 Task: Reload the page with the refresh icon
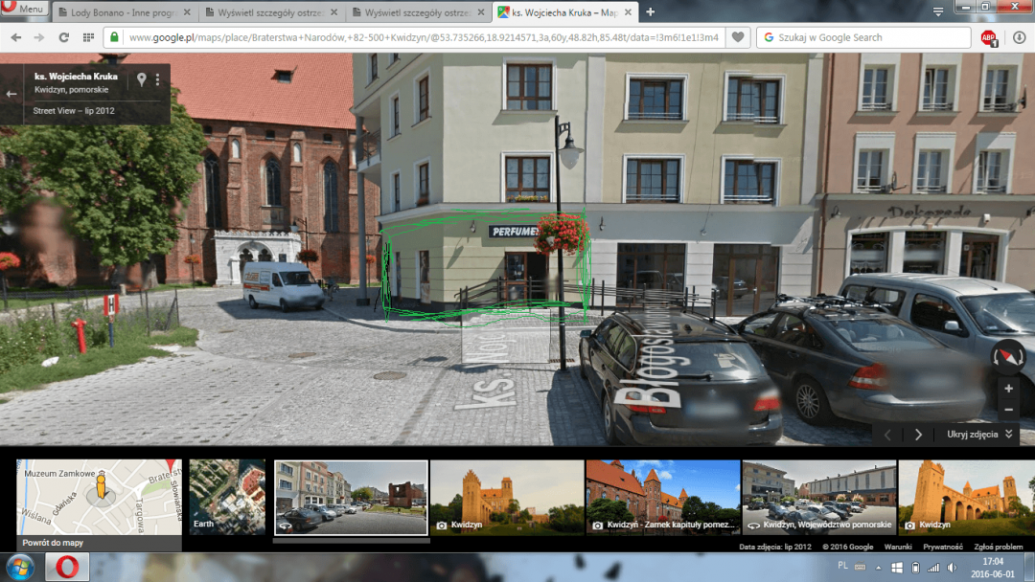pos(63,38)
